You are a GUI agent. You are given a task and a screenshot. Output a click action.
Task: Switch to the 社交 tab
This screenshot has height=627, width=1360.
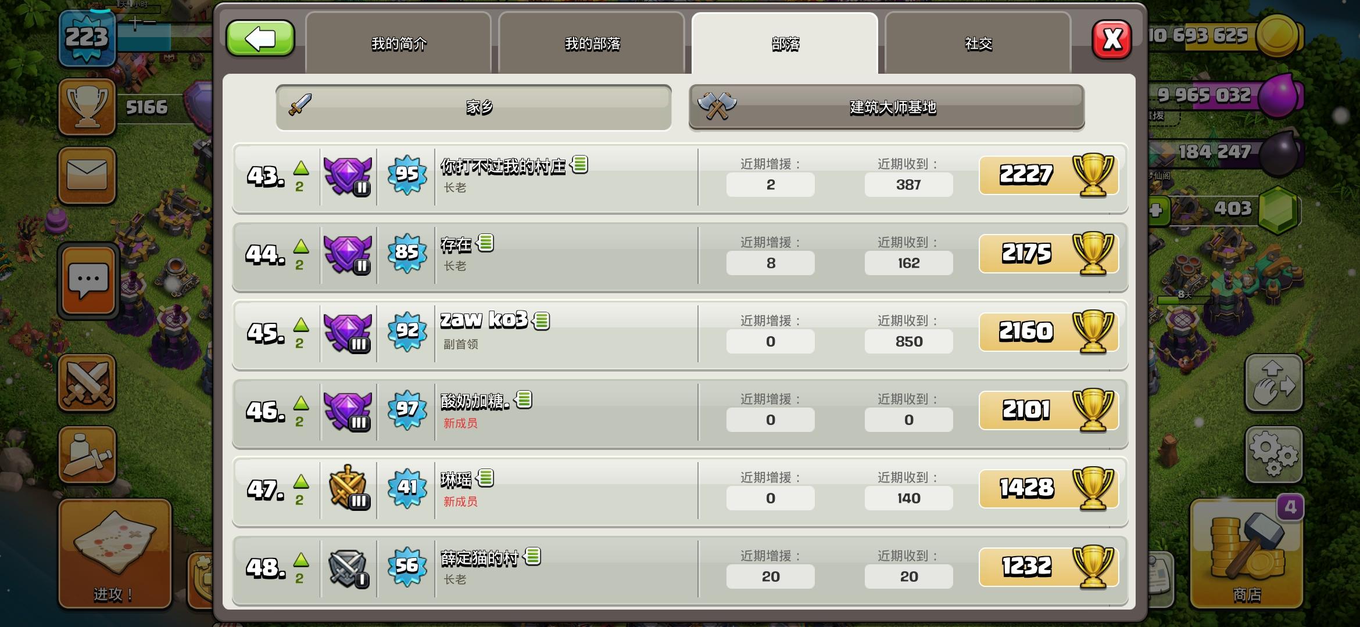coord(978,43)
